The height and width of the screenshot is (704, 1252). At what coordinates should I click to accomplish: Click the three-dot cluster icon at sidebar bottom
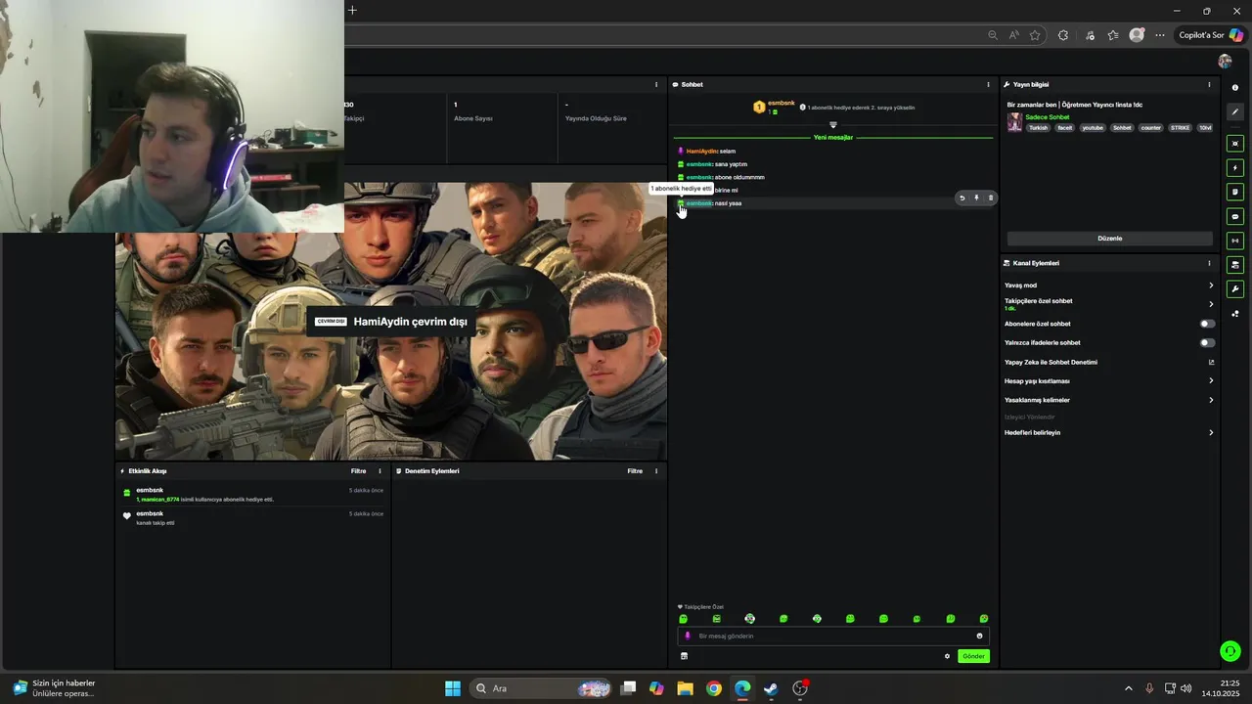pyautogui.click(x=1235, y=314)
